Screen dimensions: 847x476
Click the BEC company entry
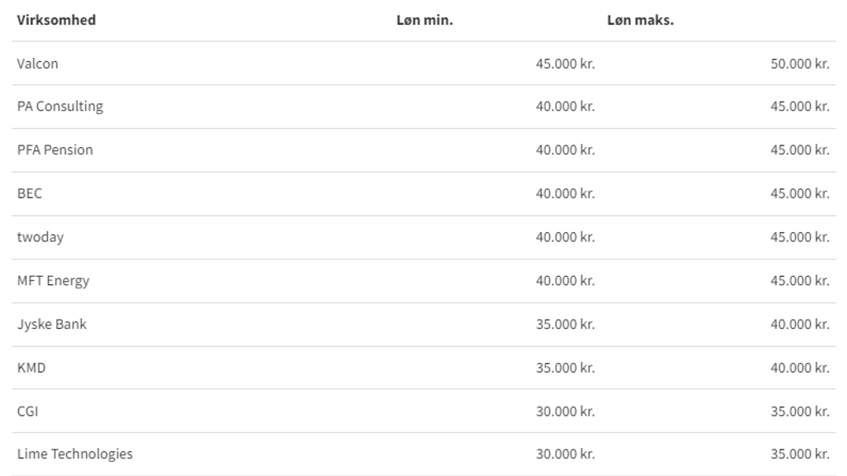pyautogui.click(x=30, y=193)
